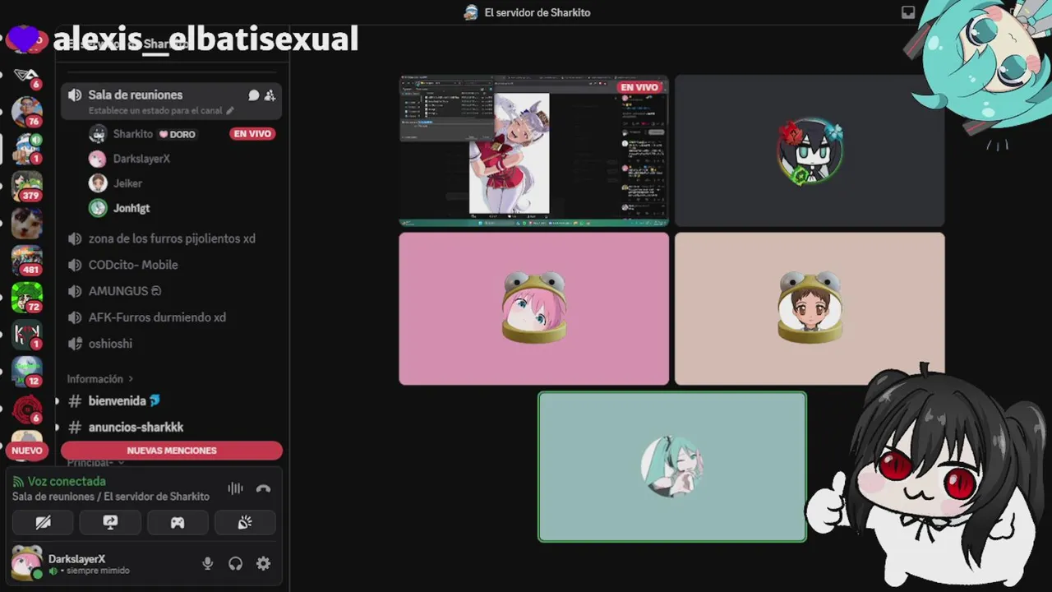The width and height of the screenshot is (1052, 592).
Task: Open the bienvenida text channel
Action: 171,401
